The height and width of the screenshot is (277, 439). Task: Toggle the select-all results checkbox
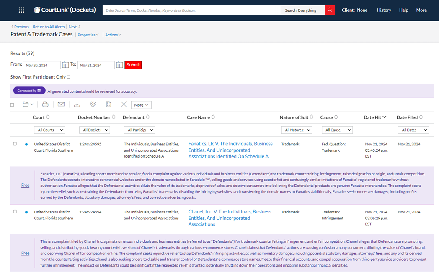click(x=12, y=105)
